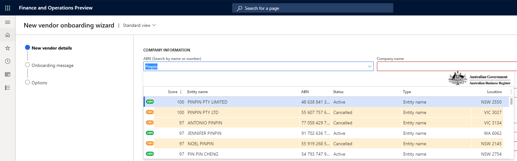Sort by Score column header

point(173,92)
